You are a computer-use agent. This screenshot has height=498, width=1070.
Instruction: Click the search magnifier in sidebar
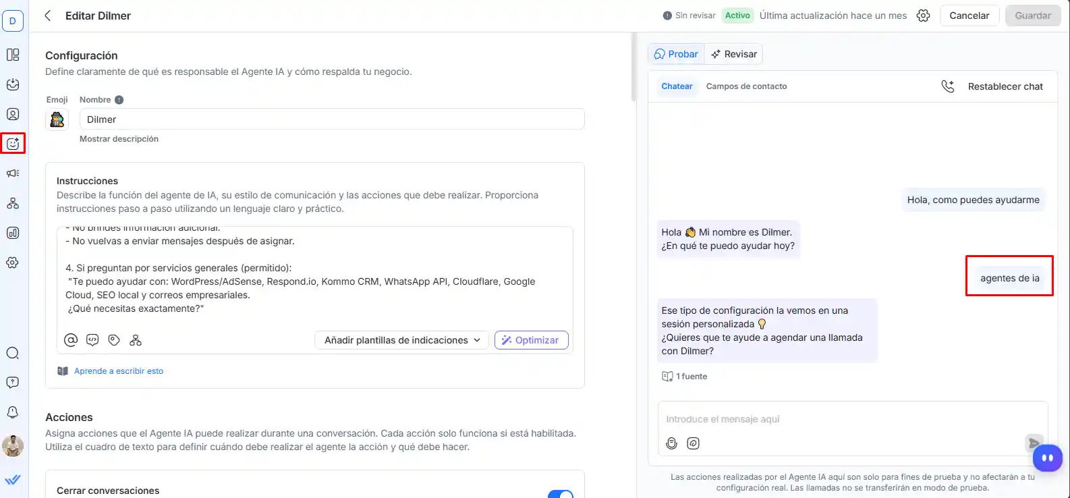pos(13,353)
